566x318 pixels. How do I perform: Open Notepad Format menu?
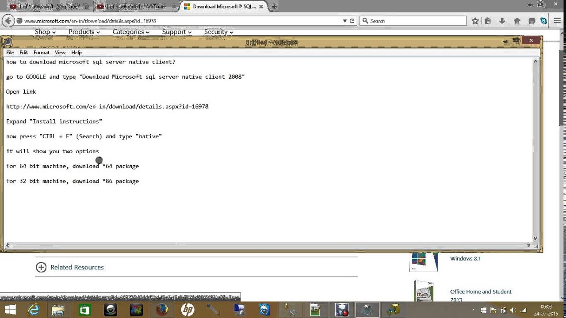pyautogui.click(x=41, y=53)
